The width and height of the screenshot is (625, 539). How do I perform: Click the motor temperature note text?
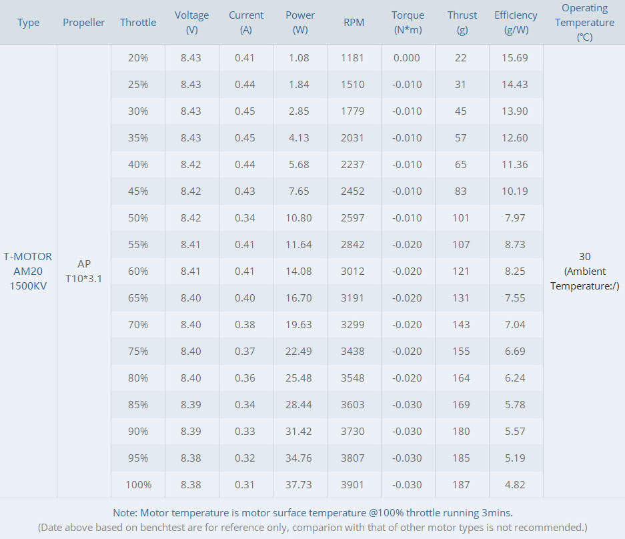tap(312, 513)
